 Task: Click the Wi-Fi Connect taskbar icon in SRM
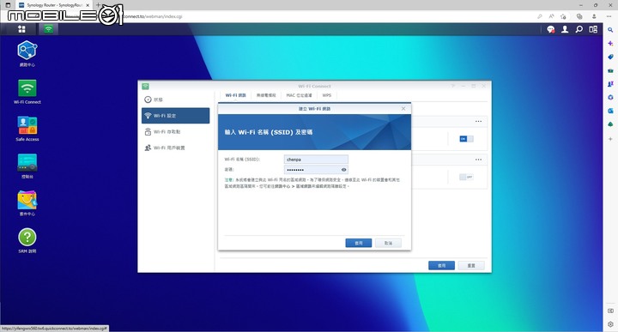coord(48,29)
